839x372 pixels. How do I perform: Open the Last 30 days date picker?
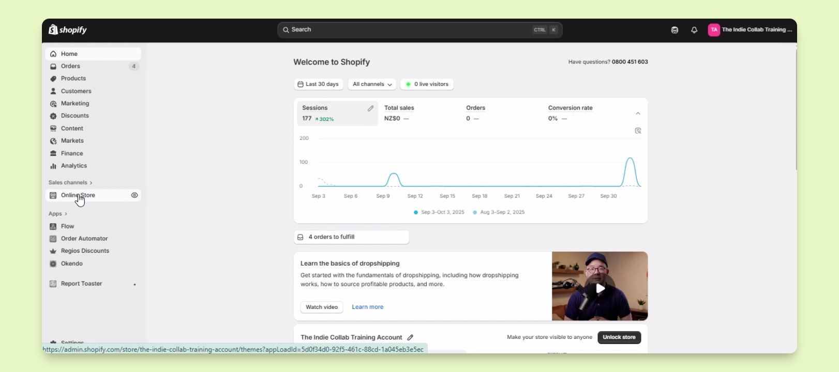[319, 84]
